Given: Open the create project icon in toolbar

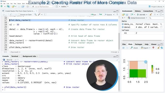Looking at the screenshot, I should [8, 6].
